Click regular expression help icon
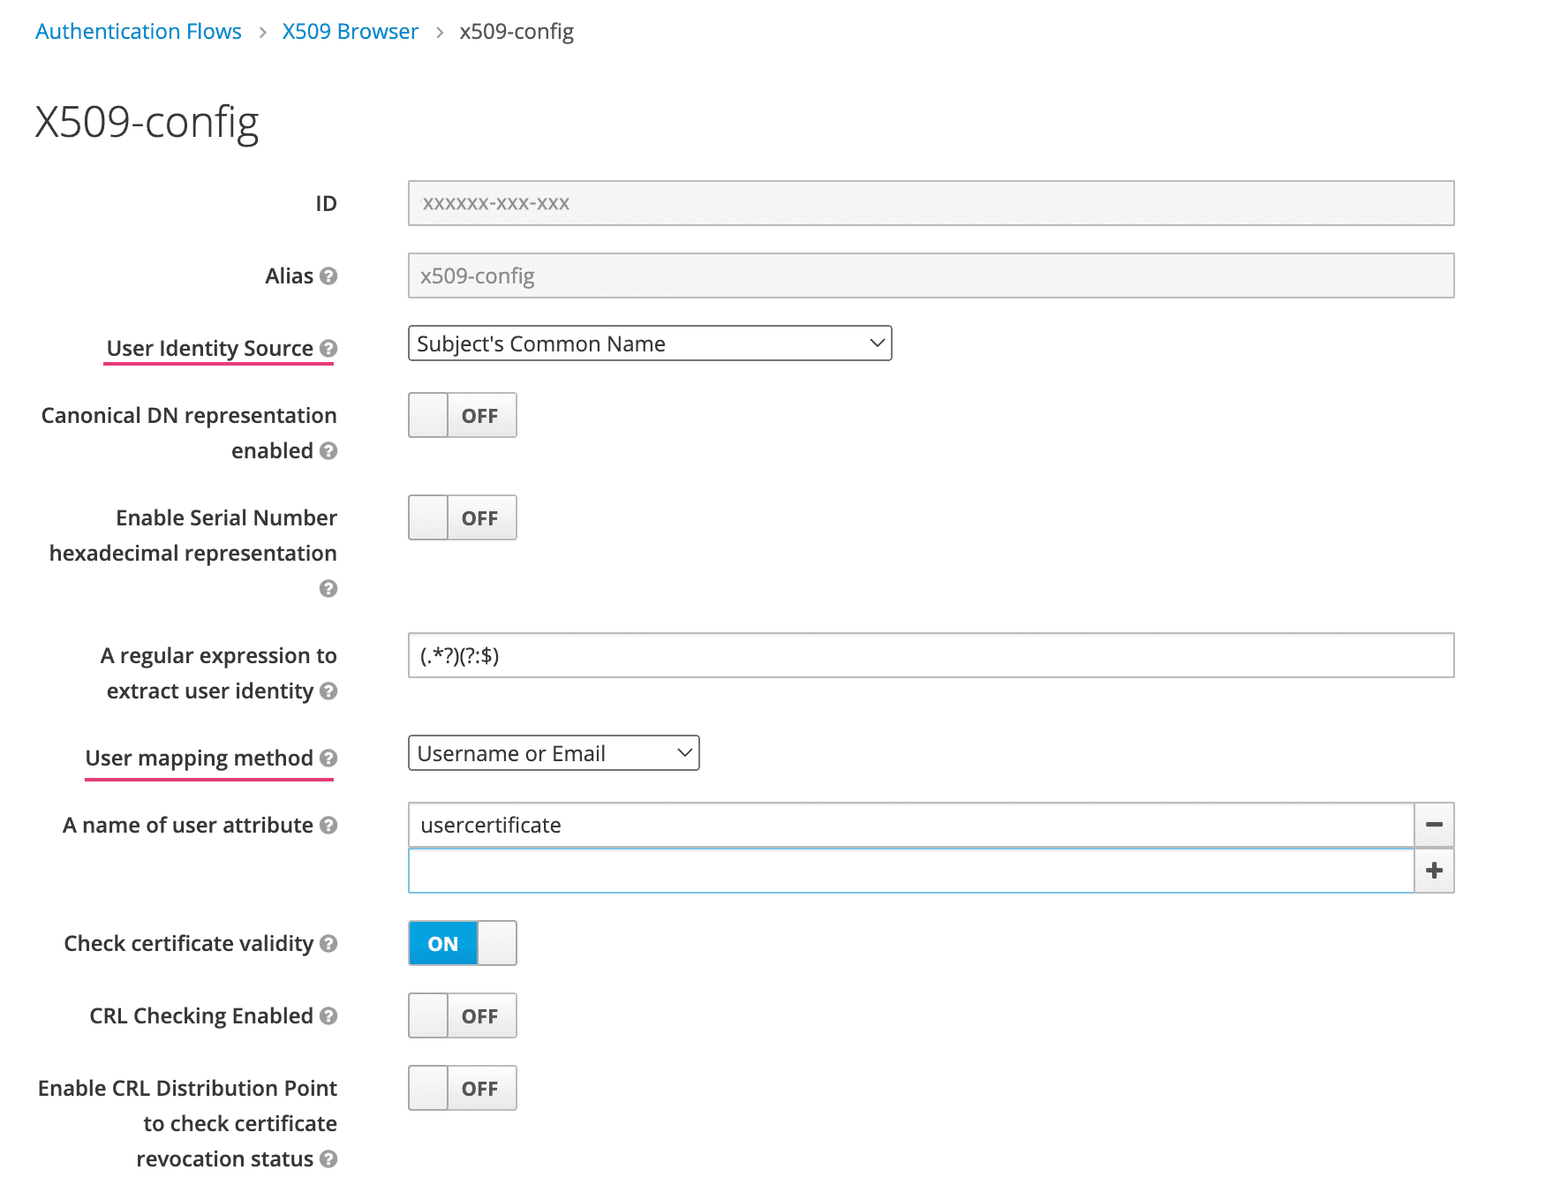This screenshot has width=1561, height=1200. 328,691
